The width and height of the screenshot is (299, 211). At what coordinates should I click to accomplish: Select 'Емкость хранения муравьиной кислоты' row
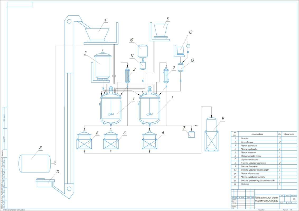pos(264,180)
